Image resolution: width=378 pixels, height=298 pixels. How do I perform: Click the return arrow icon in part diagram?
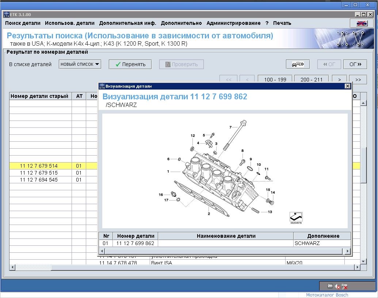pyautogui.click(x=296, y=217)
